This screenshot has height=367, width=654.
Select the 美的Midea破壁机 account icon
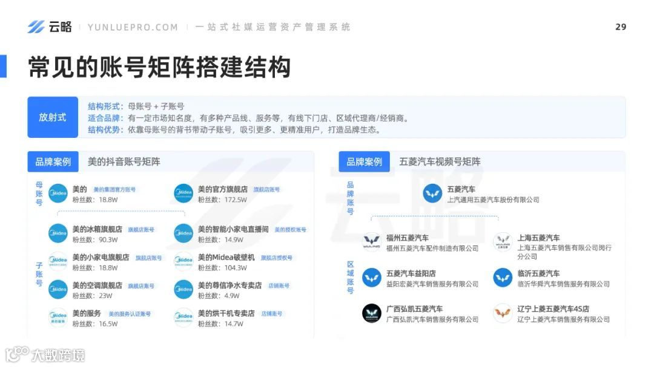[x=183, y=261]
